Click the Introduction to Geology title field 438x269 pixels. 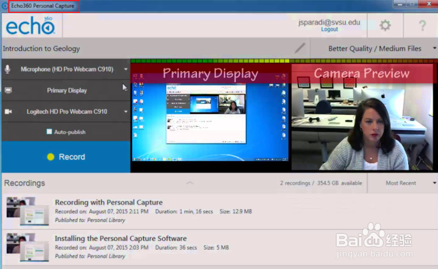click(41, 49)
